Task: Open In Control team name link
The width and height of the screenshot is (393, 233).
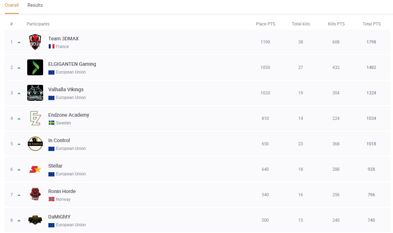Action: click(x=59, y=140)
